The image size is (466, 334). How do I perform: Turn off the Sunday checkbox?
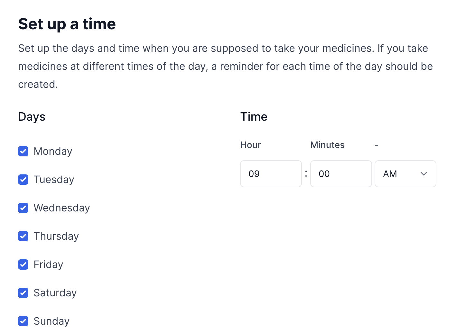pos(23,321)
